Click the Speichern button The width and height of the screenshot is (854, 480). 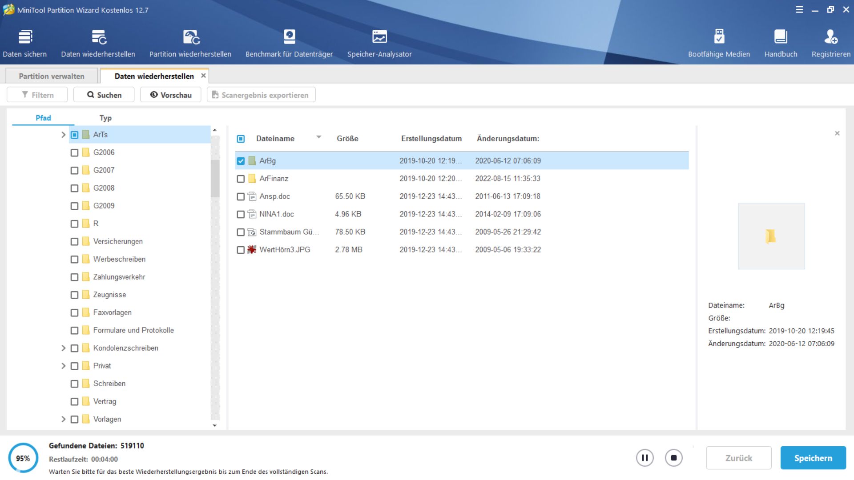click(x=813, y=458)
